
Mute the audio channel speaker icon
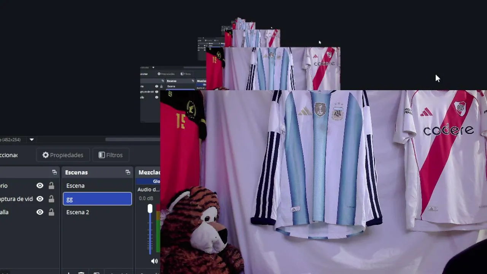click(154, 261)
